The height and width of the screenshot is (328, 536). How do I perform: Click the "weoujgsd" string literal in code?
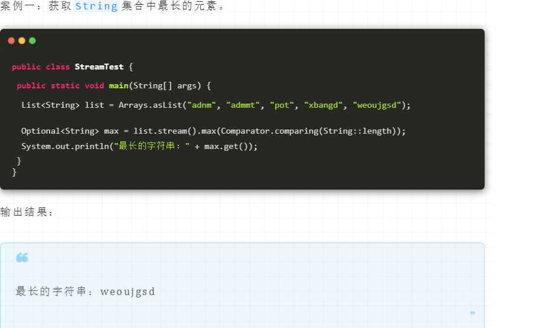(x=377, y=105)
